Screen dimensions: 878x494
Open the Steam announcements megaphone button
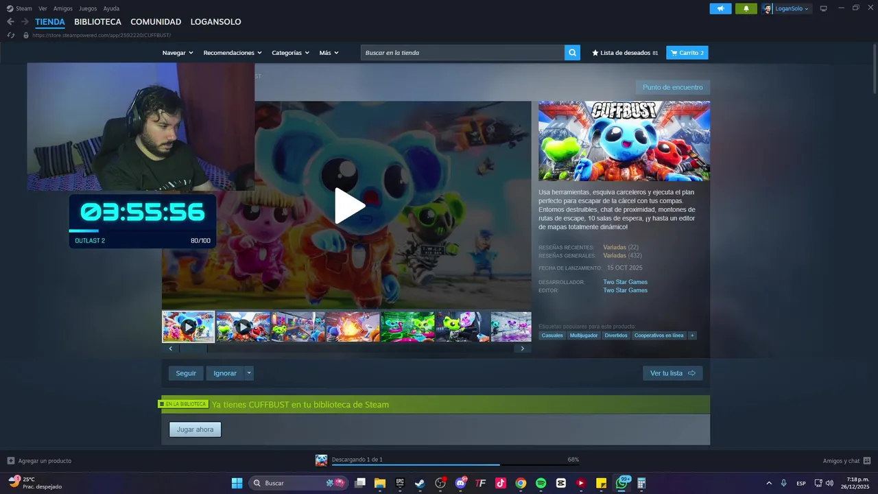[720, 8]
